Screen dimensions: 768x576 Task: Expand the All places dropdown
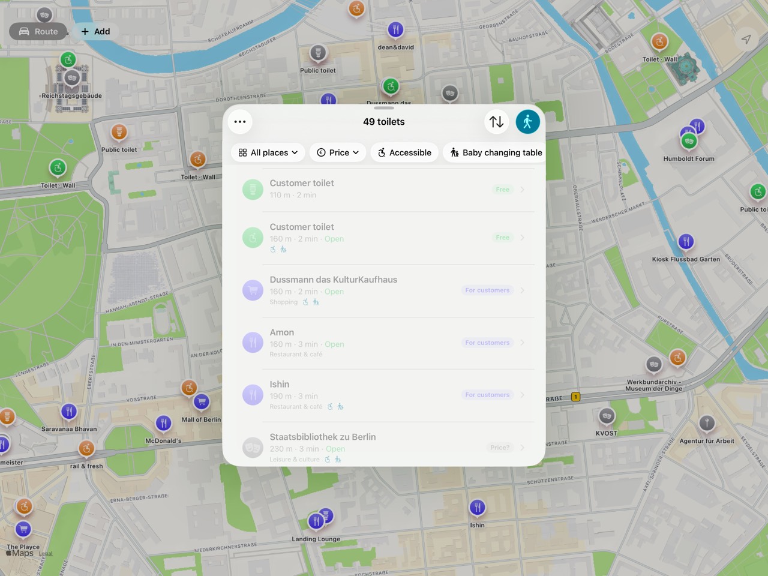click(x=268, y=152)
